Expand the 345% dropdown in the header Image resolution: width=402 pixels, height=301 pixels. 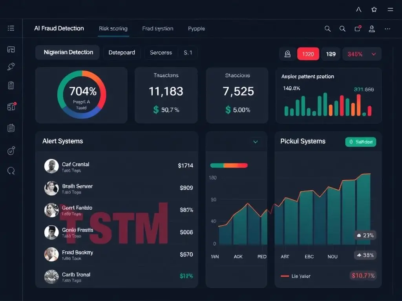tap(361, 54)
